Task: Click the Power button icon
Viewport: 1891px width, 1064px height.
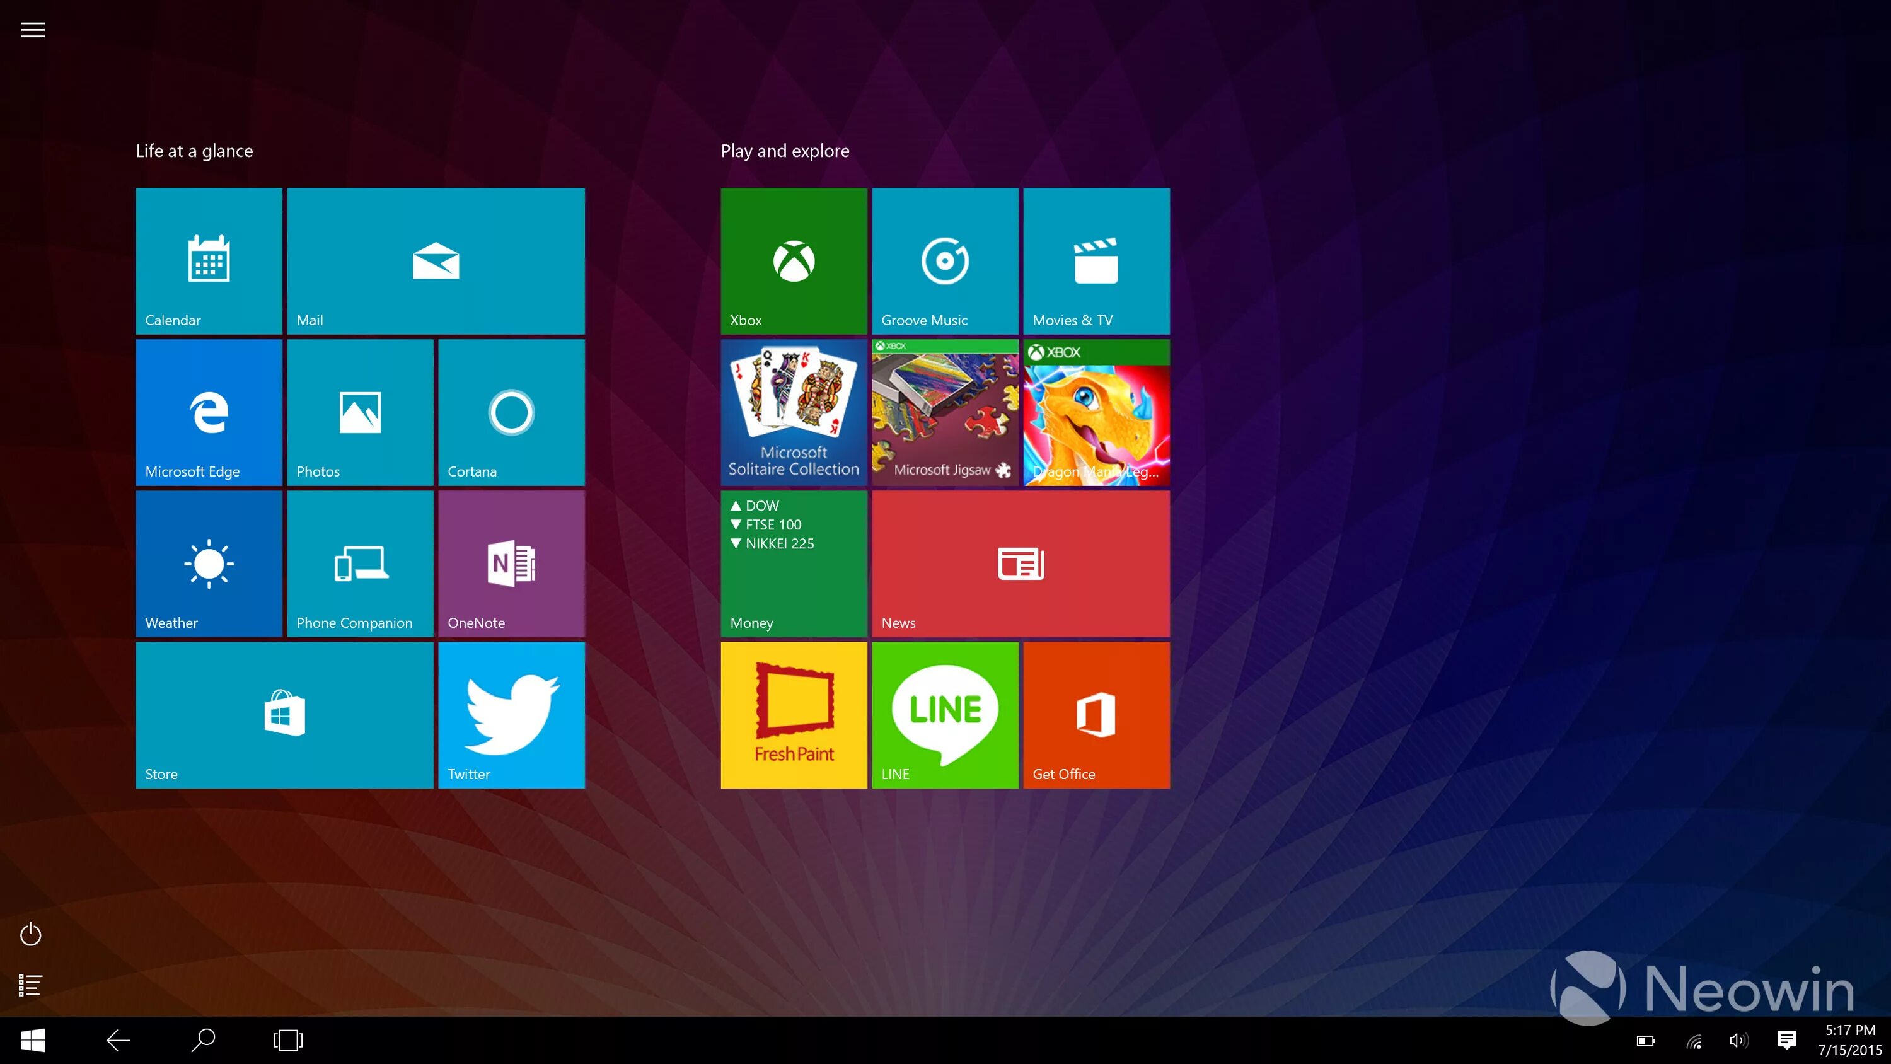Action: [x=30, y=934]
